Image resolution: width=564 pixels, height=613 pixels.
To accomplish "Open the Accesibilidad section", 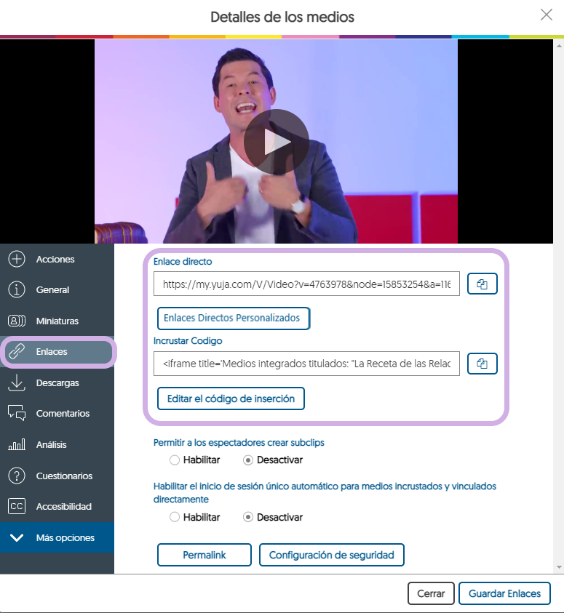I will (x=57, y=506).
